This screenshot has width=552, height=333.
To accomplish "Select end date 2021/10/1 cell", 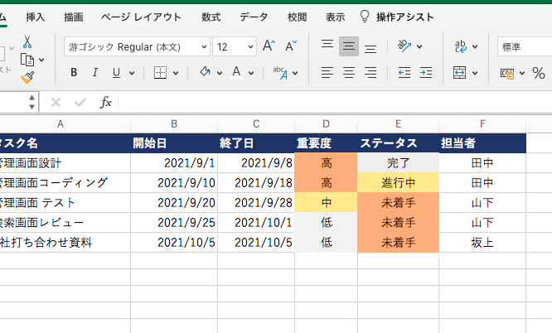I will 256,223.
